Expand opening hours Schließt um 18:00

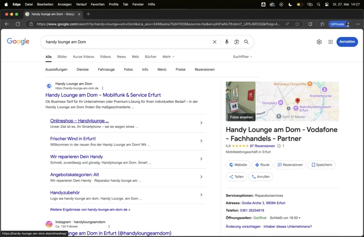pyautogui.click(x=285, y=218)
